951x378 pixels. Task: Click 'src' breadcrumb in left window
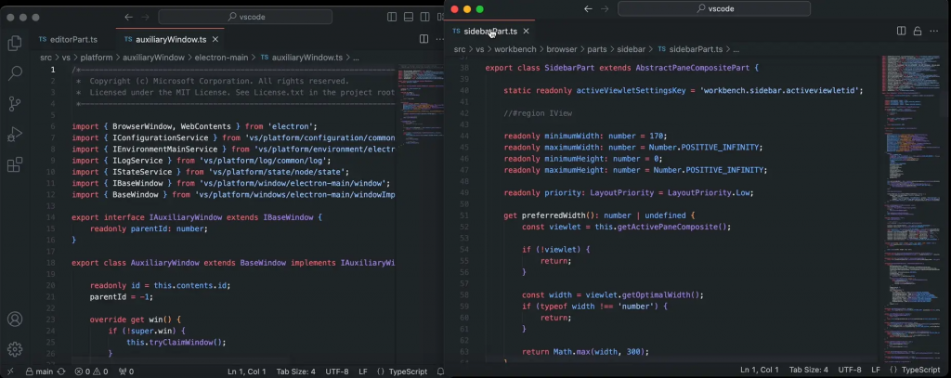(46, 58)
